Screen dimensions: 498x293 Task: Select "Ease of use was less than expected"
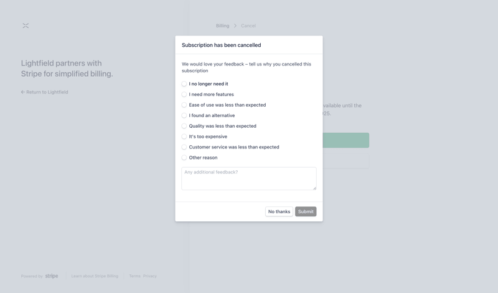184,105
